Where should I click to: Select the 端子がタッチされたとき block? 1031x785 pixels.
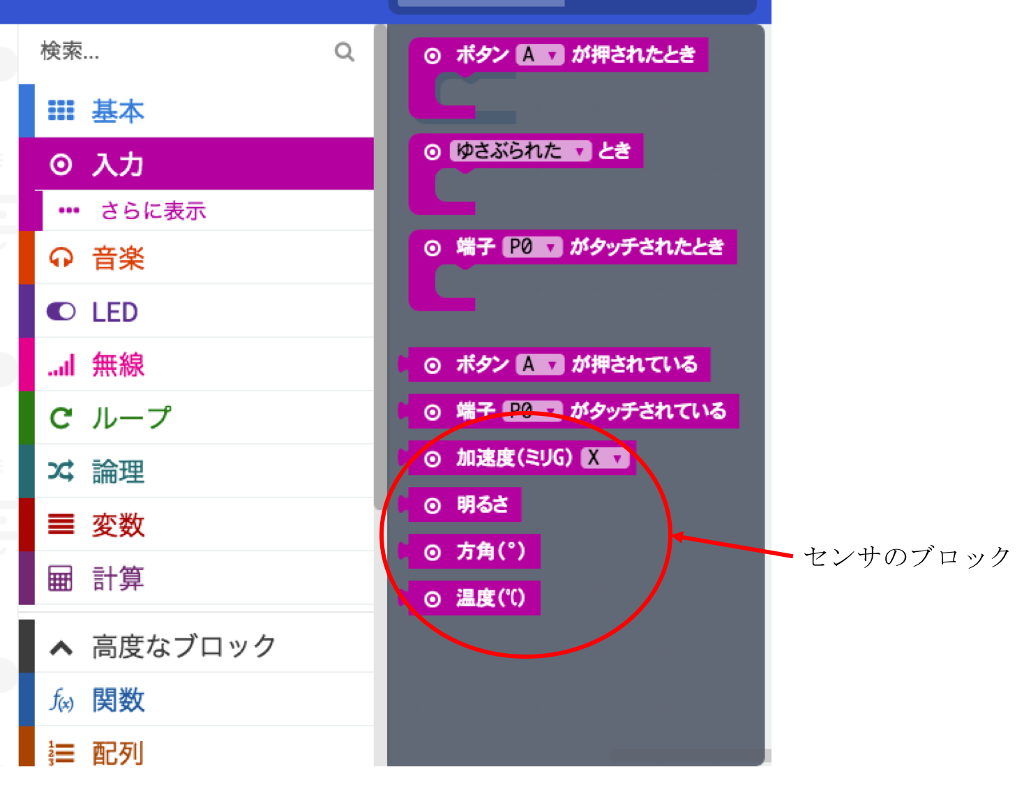point(573,247)
